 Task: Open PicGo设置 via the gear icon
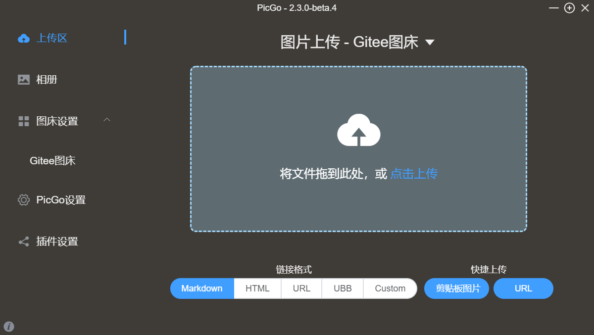(23, 200)
